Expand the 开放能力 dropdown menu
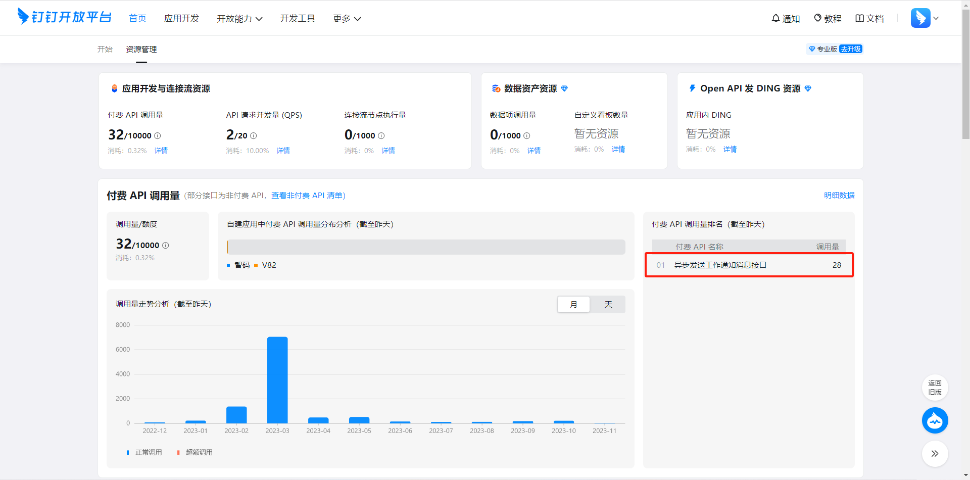The width and height of the screenshot is (970, 480). (x=239, y=19)
